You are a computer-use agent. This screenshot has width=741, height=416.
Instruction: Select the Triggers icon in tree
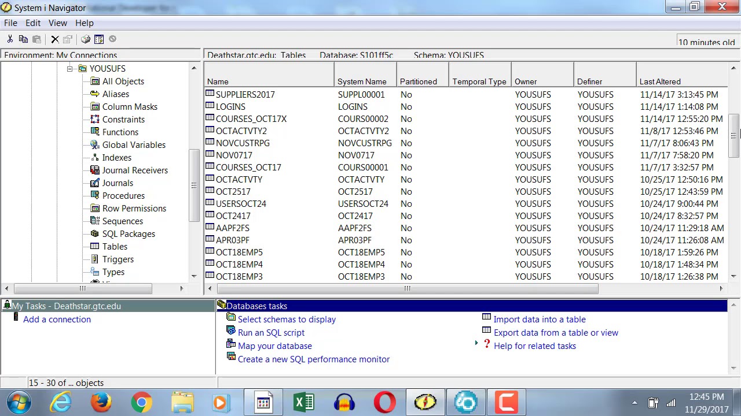(95, 259)
